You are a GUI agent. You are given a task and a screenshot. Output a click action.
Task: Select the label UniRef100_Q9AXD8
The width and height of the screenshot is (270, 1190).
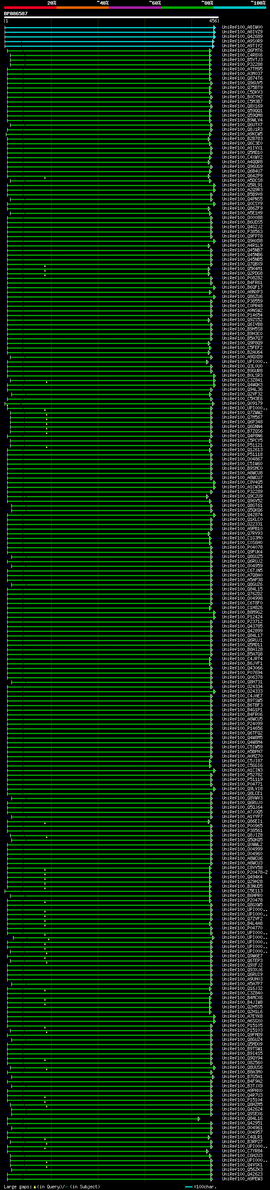242,241
